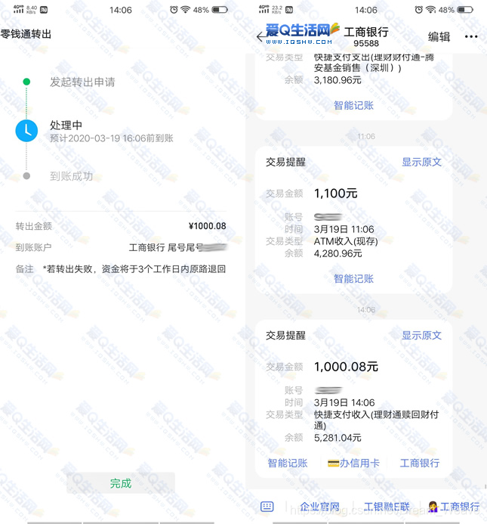Switch to keyboard input via keyboard icon
The width and height of the screenshot is (487, 524).
coord(267,507)
